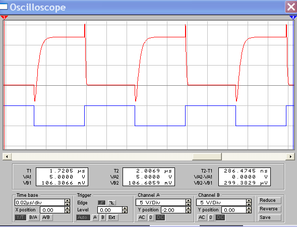297x227 pixels.
Task: Click Channel A Y position -2.00 field
Action: click(x=173, y=210)
